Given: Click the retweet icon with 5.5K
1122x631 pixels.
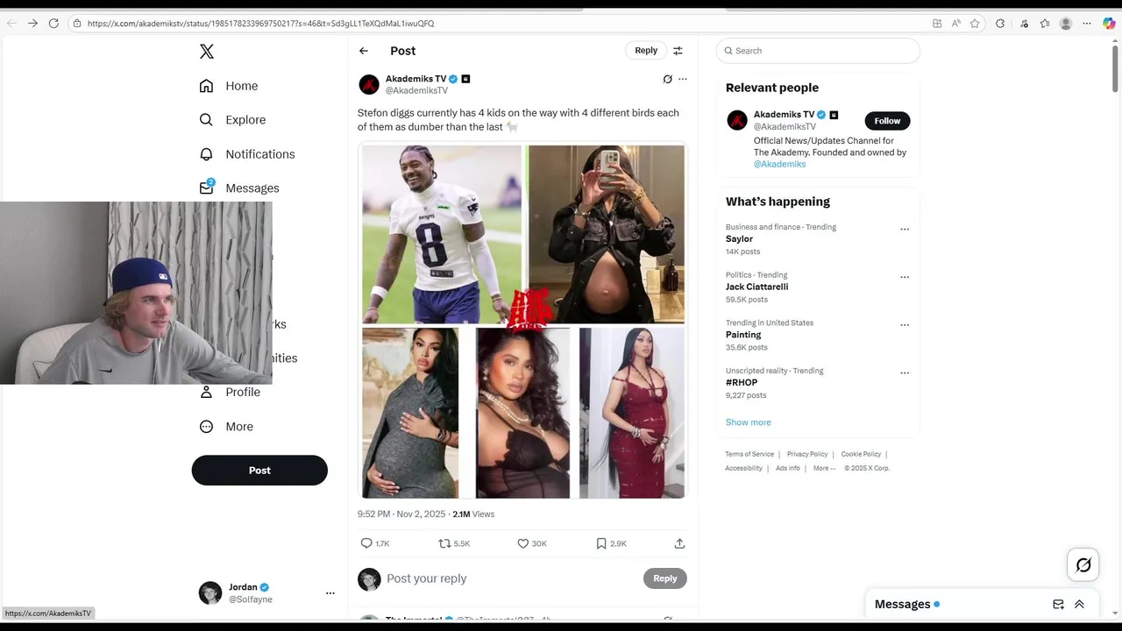Looking at the screenshot, I should (444, 543).
